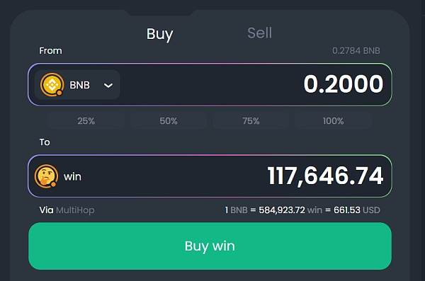This screenshot has width=425, height=281.
Task: Select the Buy tab
Action: 159,34
